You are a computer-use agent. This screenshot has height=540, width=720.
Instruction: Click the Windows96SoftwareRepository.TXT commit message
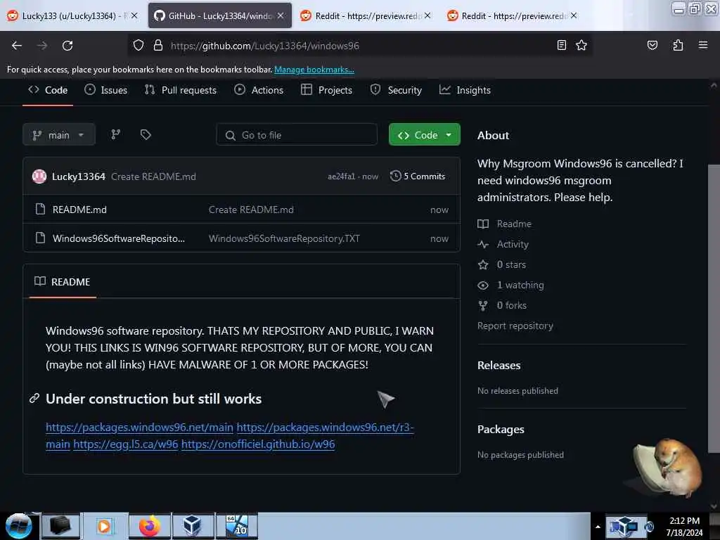click(284, 238)
